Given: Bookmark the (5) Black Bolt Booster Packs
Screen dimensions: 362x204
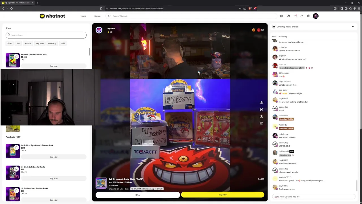Looking at the screenshot, I should tap(16, 169).
